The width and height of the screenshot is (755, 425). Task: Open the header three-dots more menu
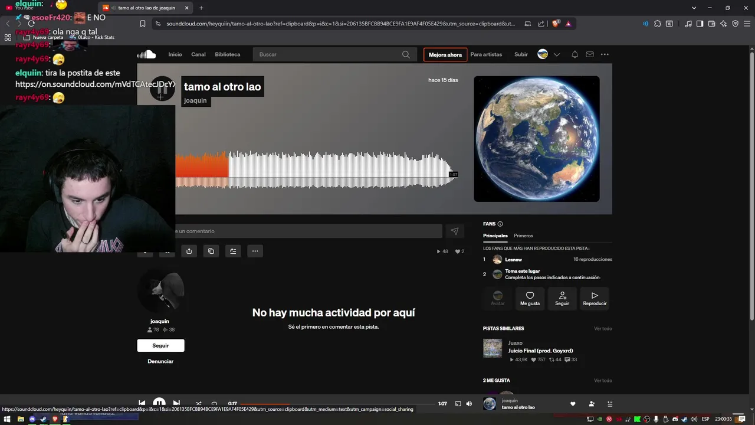coord(605,54)
